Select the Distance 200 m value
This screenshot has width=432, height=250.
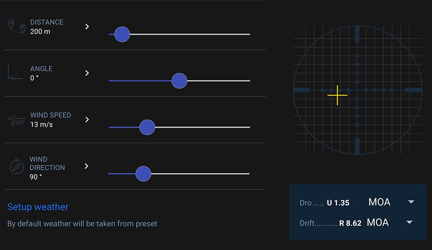pos(40,31)
